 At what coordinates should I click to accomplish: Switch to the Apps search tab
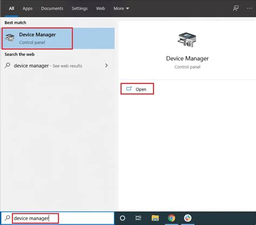28,9
